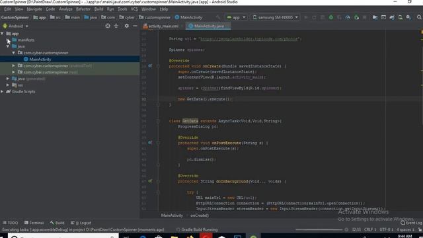
Task: Expand Gradle Scripts node
Action: (2, 91)
